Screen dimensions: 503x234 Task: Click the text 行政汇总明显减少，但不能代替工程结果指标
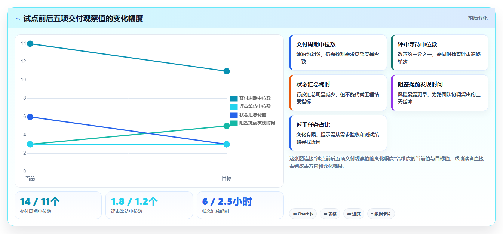coord(337,98)
